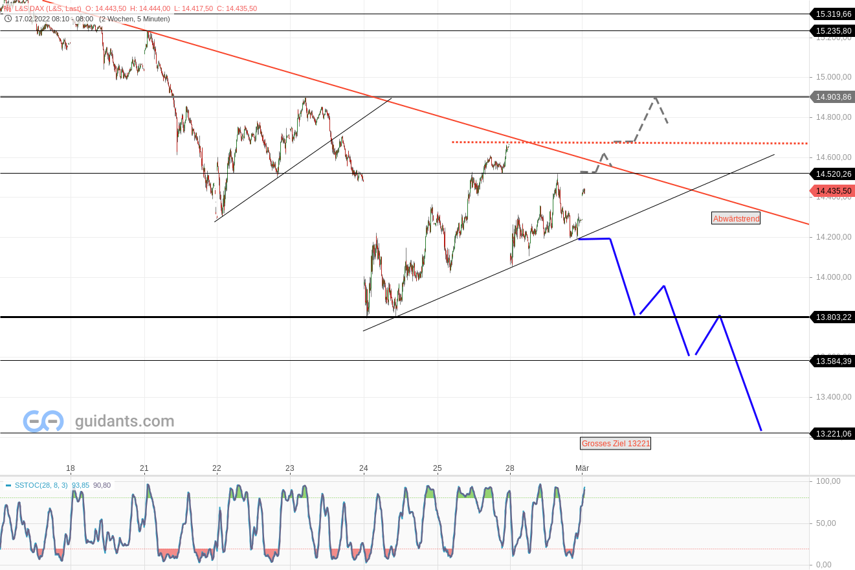Click the price tag 14.520,26
The height and width of the screenshot is (570, 855).
[x=832, y=174]
